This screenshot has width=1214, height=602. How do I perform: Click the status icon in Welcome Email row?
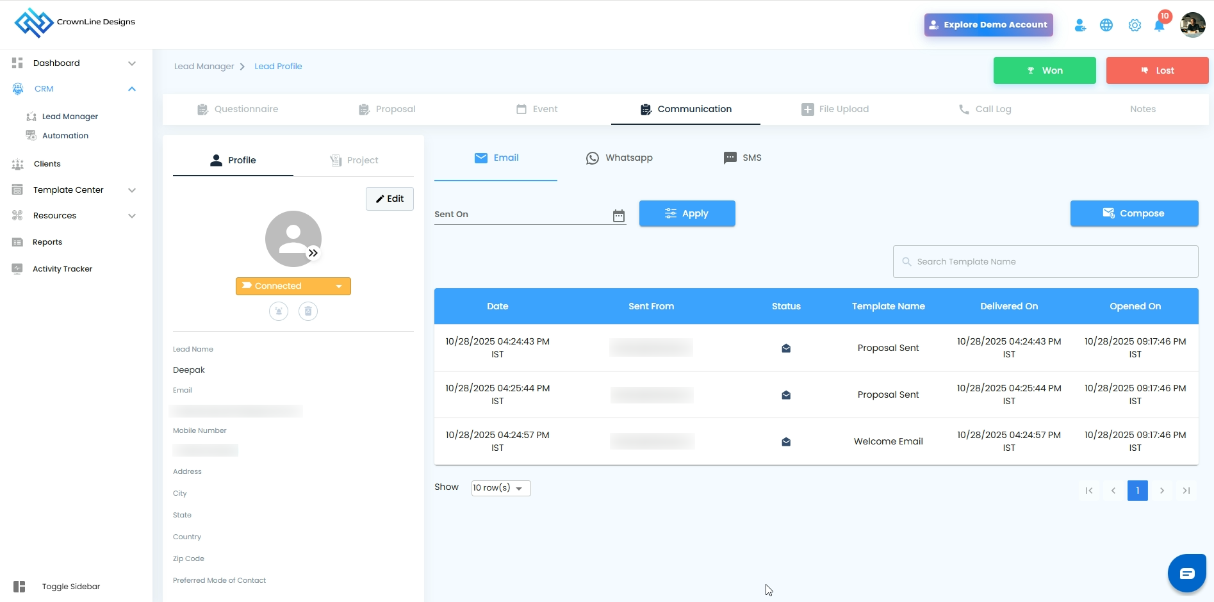(x=786, y=442)
